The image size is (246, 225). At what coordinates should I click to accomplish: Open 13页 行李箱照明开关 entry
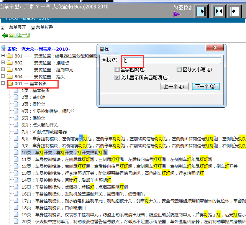click(x=113, y=173)
